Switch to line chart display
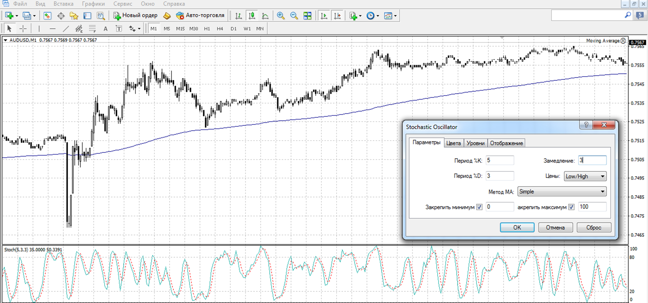648x303 pixels. click(x=265, y=16)
